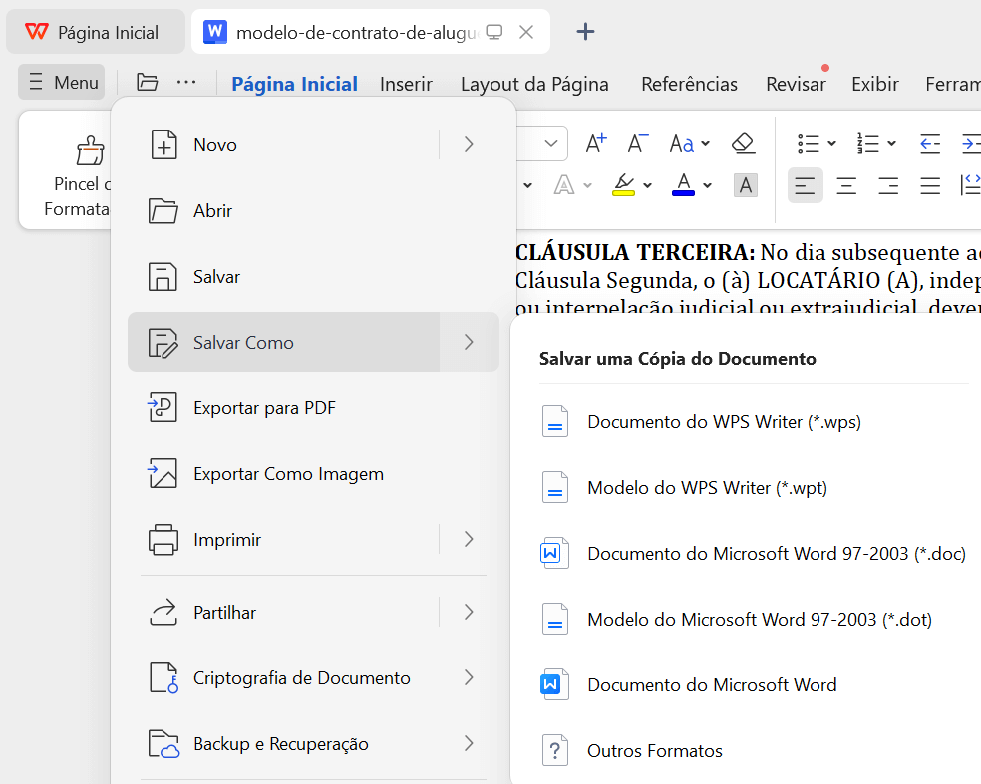This screenshot has height=784, width=981.
Task: Click the eraser clear formatting icon
Action: [743, 143]
